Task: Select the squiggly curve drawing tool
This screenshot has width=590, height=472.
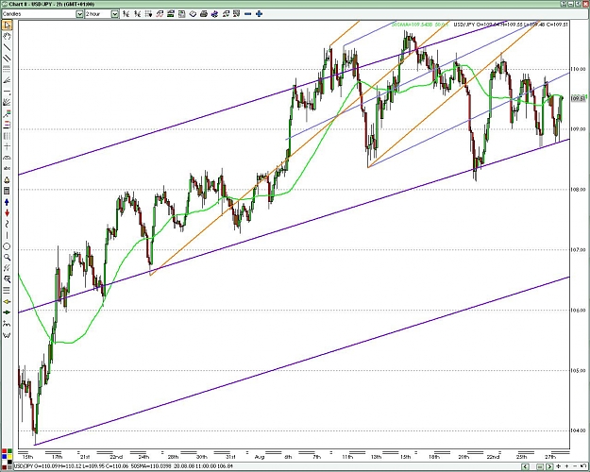Action: tap(7, 225)
